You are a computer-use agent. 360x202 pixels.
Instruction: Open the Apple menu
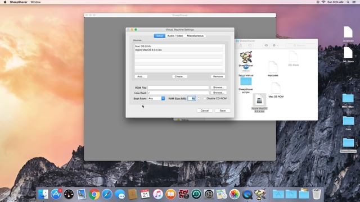tap(5, 2)
